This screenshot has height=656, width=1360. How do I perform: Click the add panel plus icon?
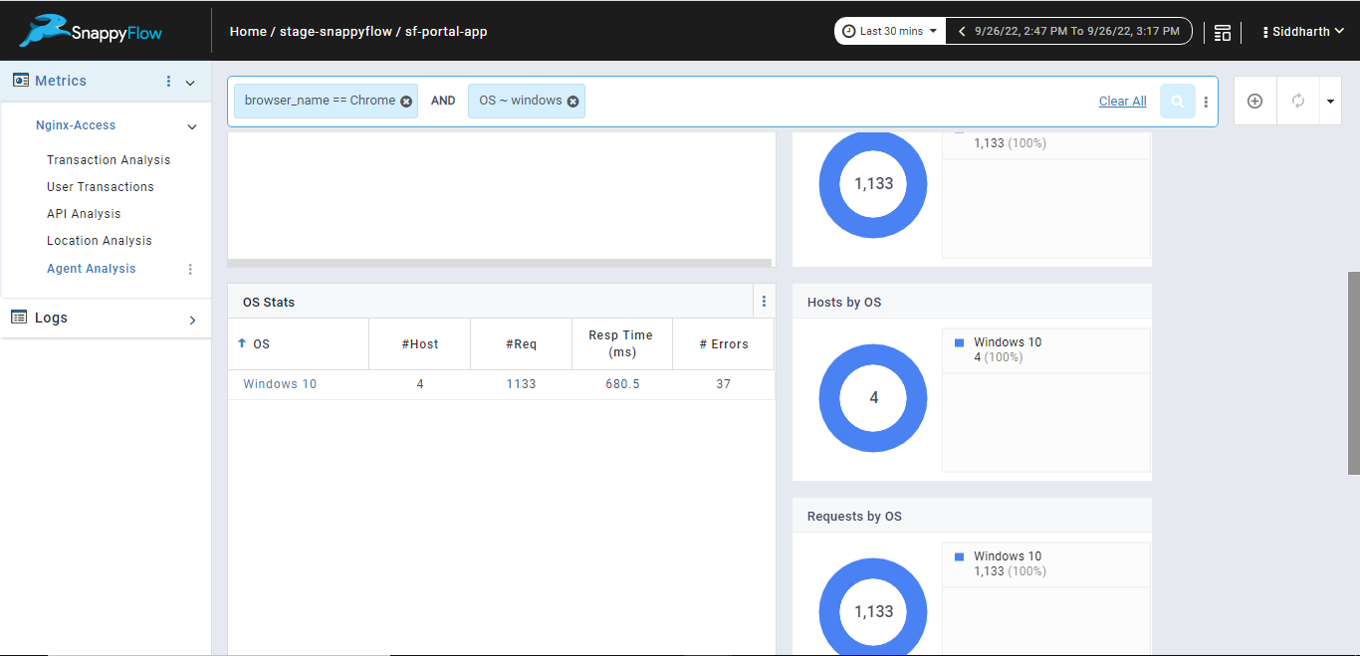pyautogui.click(x=1254, y=102)
